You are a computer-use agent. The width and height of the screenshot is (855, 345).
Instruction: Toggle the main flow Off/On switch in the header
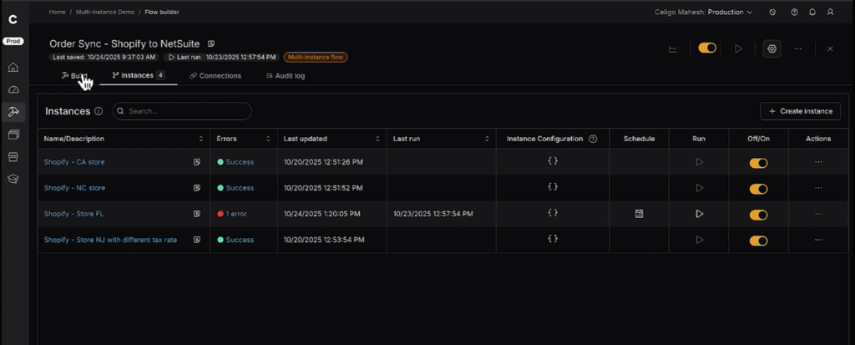(707, 48)
